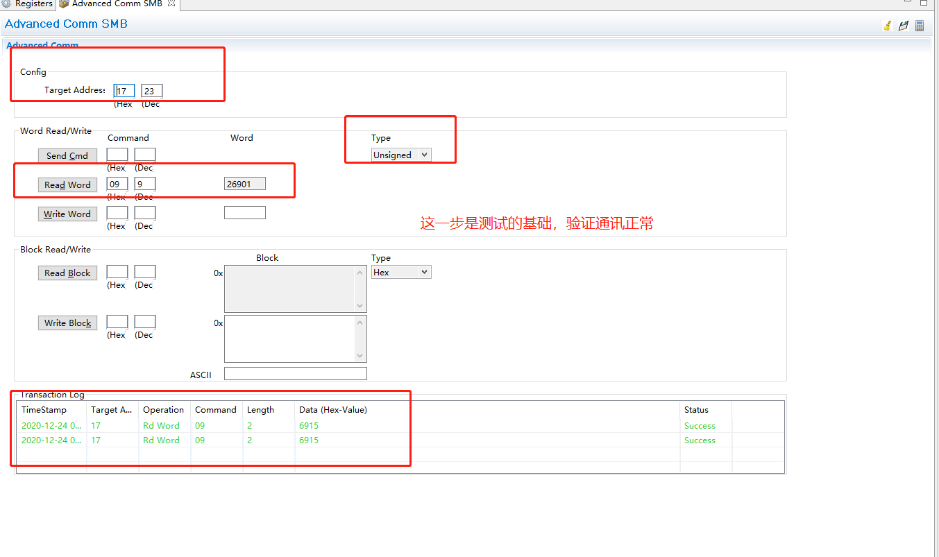
Task: Open the Hex type dropdown in Block Read/Write
Action: point(400,272)
